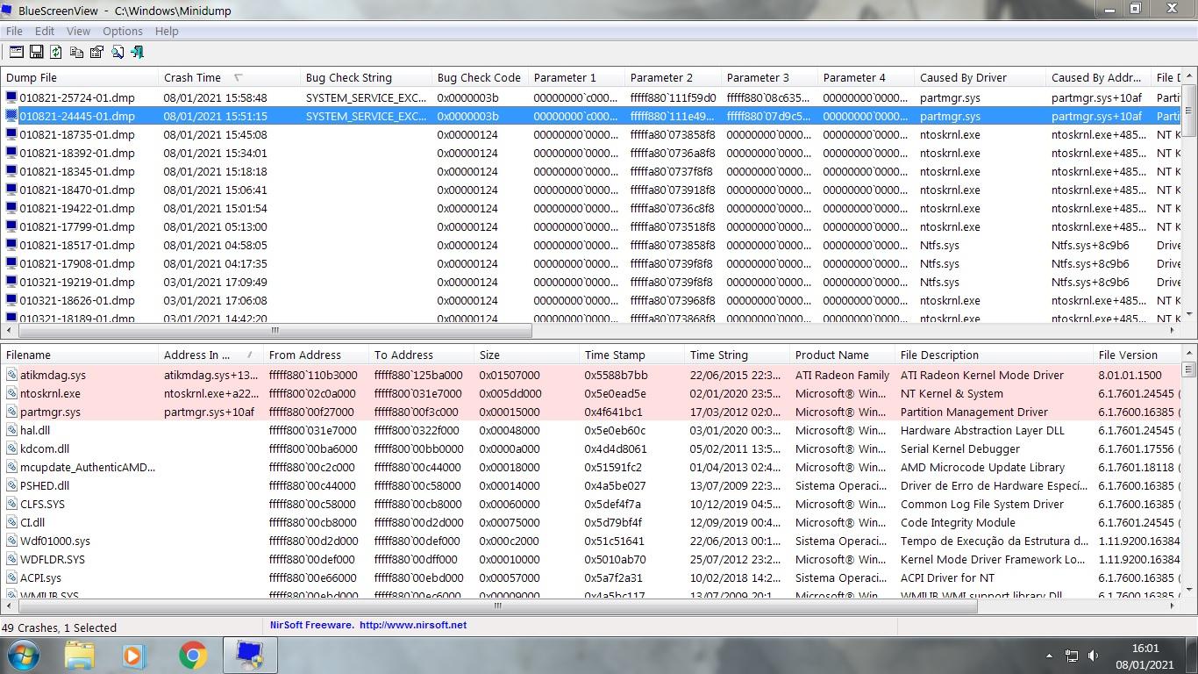The height and width of the screenshot is (674, 1198).
Task: Refresh the crash list via toolbar icon
Action: (56, 52)
